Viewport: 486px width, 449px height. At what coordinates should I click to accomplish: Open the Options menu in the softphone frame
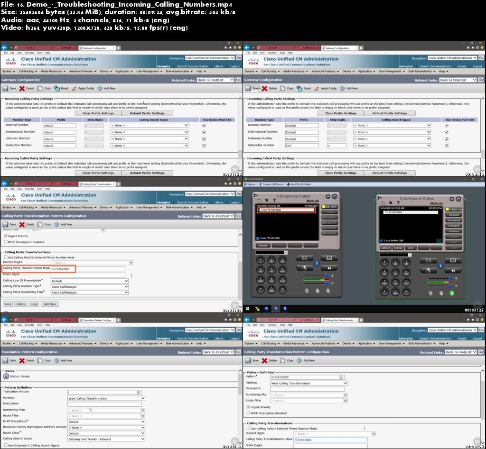(251, 184)
